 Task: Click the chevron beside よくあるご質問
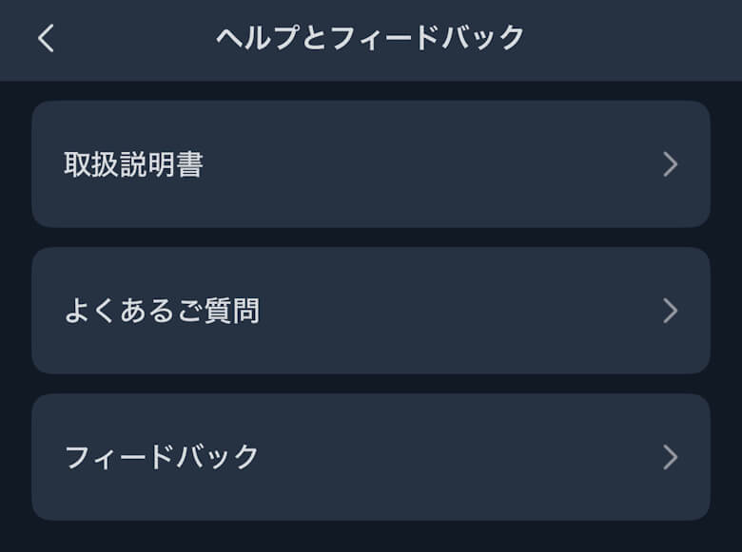click(671, 311)
